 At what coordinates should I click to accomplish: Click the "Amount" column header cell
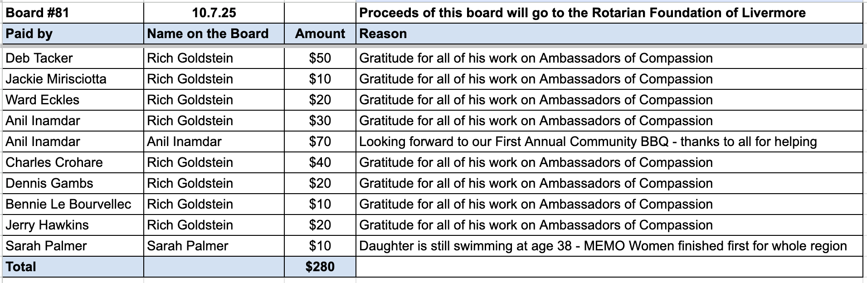(x=320, y=34)
